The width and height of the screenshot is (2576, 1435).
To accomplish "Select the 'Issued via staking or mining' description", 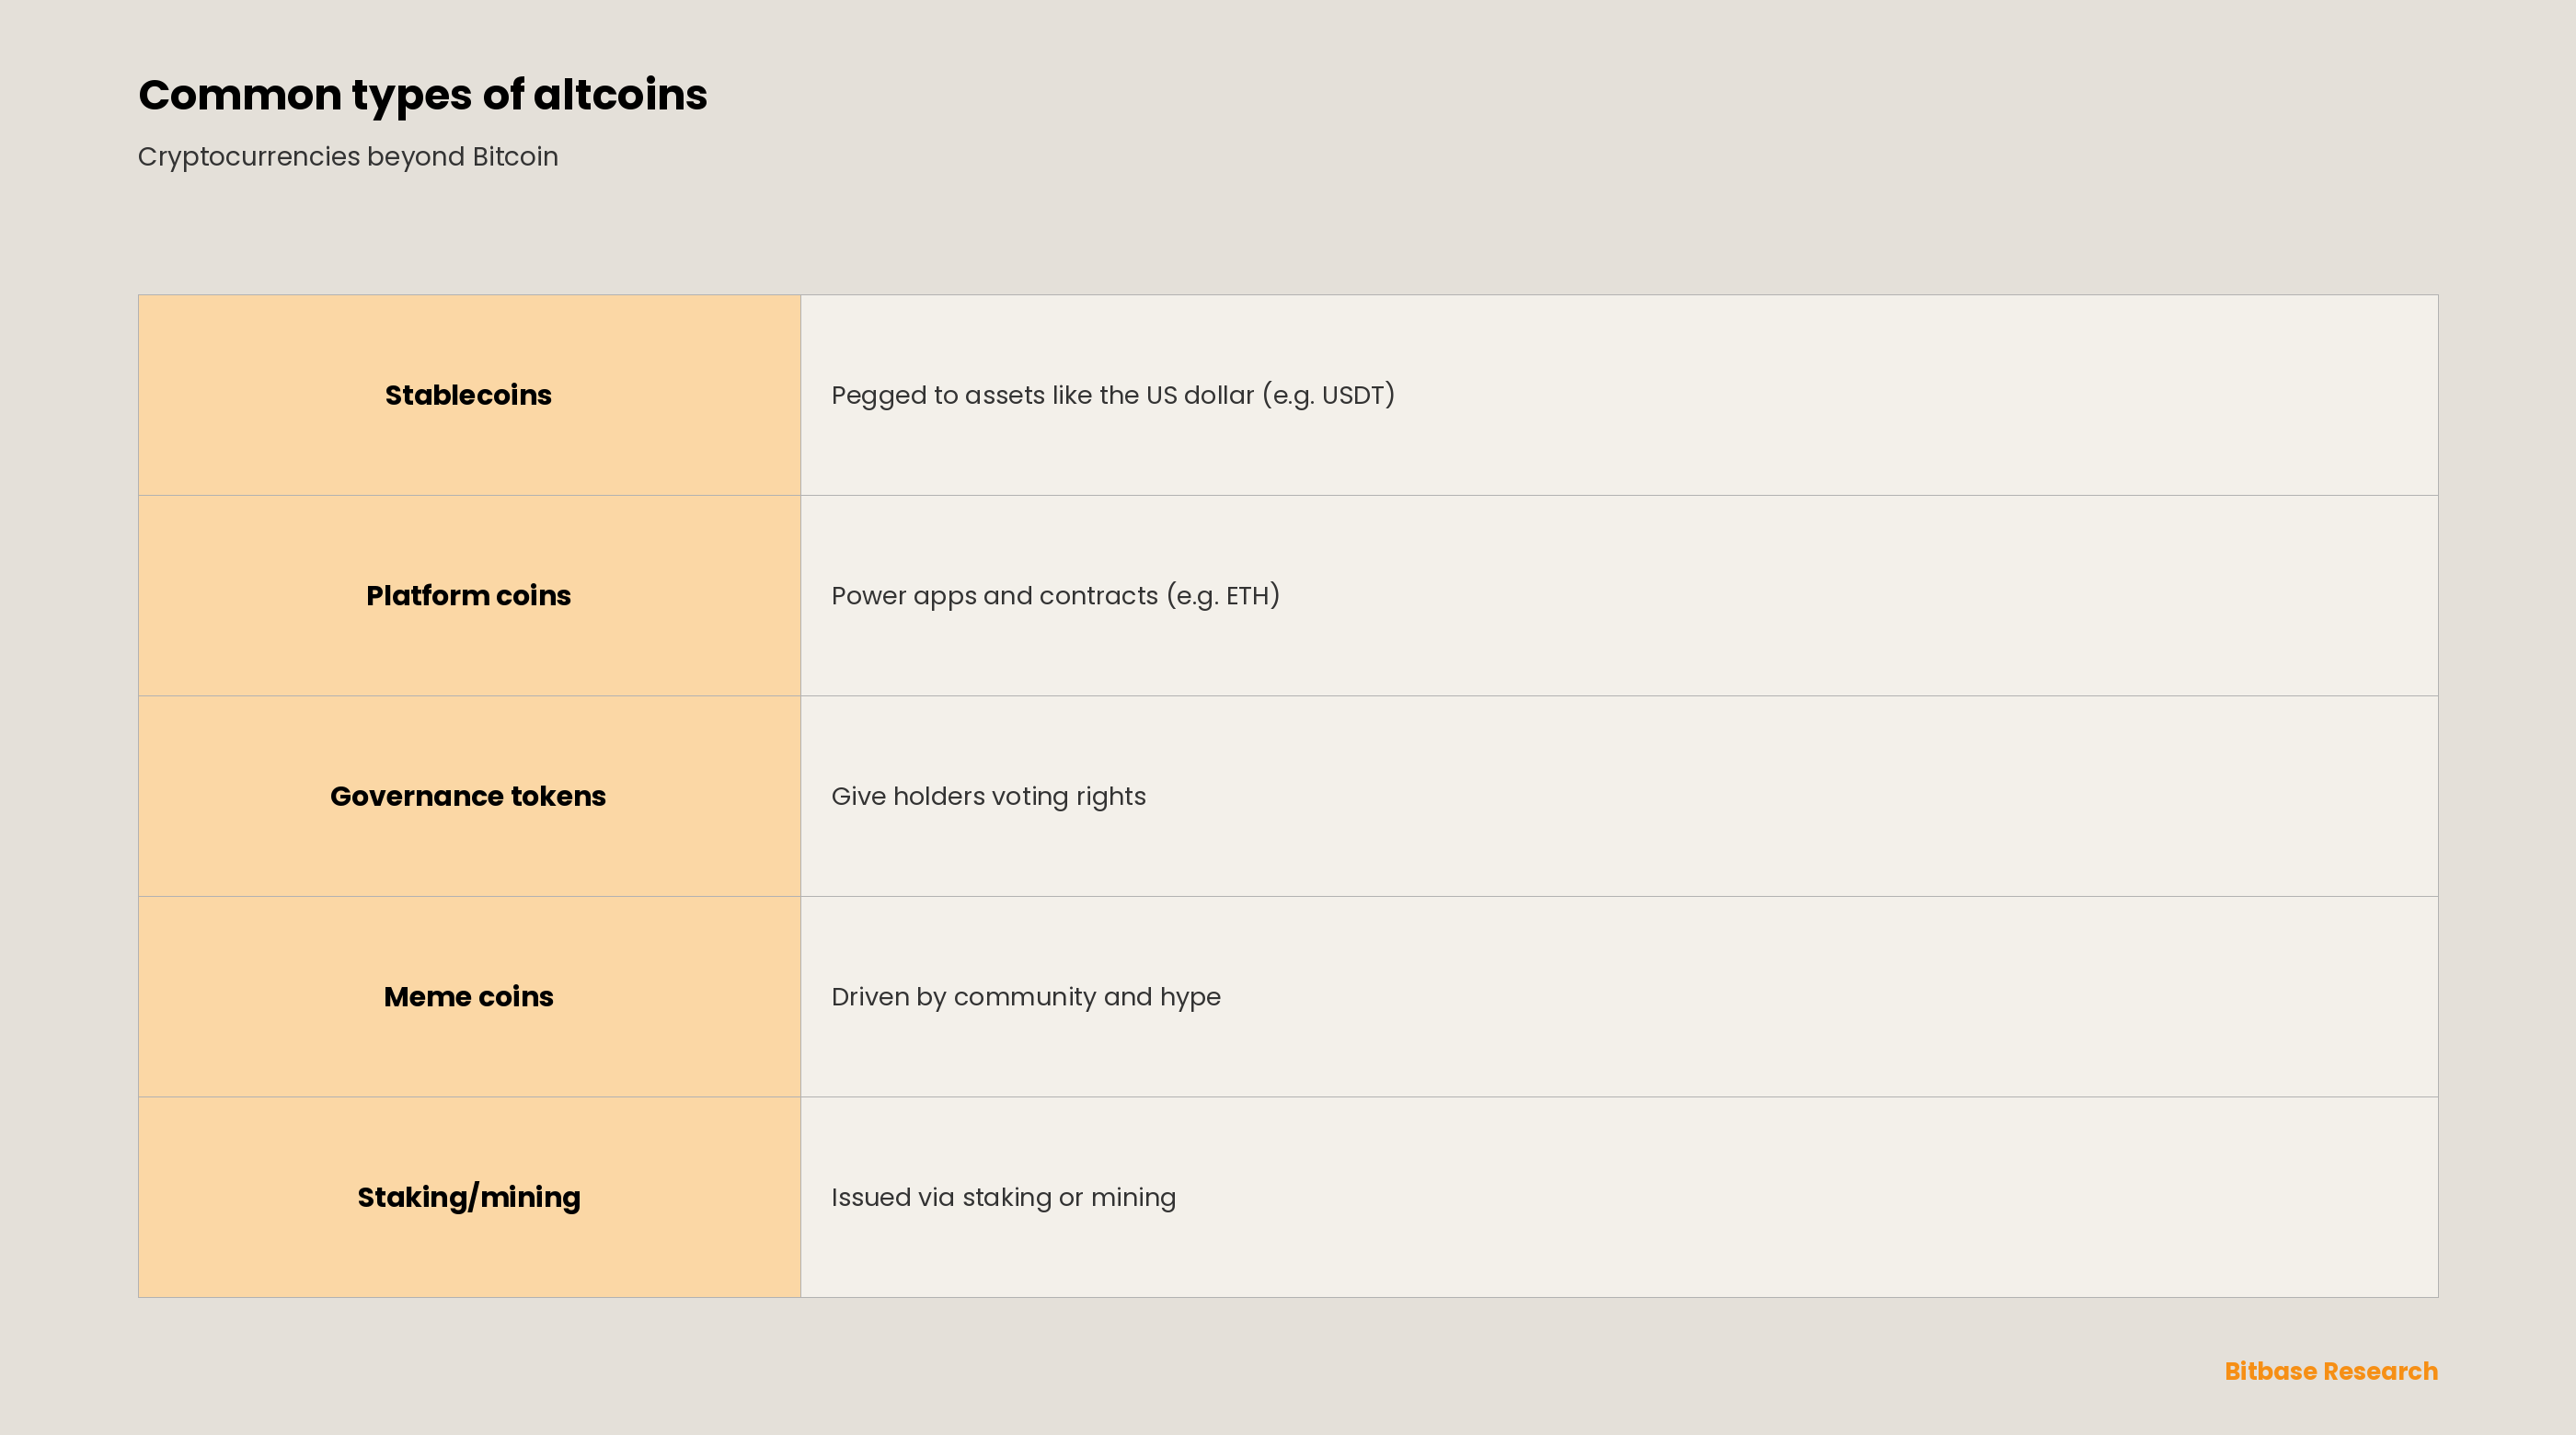I will (x=1003, y=1198).
